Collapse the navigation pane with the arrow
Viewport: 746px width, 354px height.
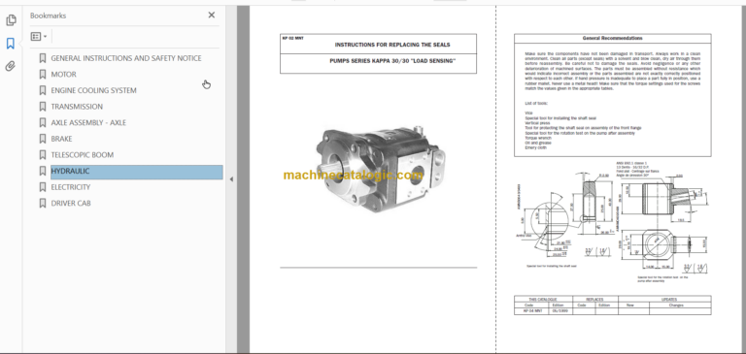point(231,179)
